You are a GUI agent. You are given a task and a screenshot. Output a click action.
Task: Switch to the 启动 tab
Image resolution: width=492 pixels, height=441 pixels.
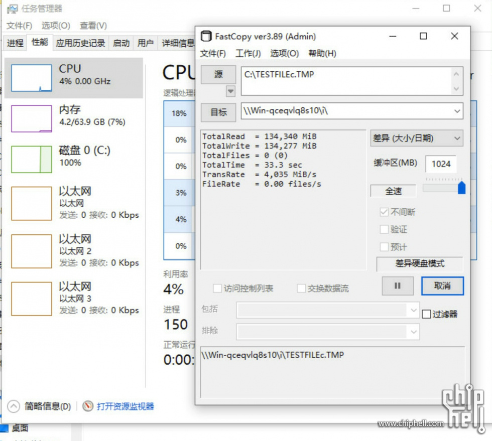[121, 43]
